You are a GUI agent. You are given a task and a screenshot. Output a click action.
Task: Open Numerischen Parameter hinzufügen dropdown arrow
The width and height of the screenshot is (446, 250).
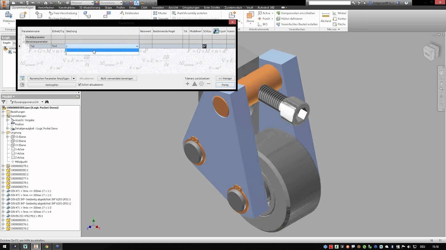74,78
